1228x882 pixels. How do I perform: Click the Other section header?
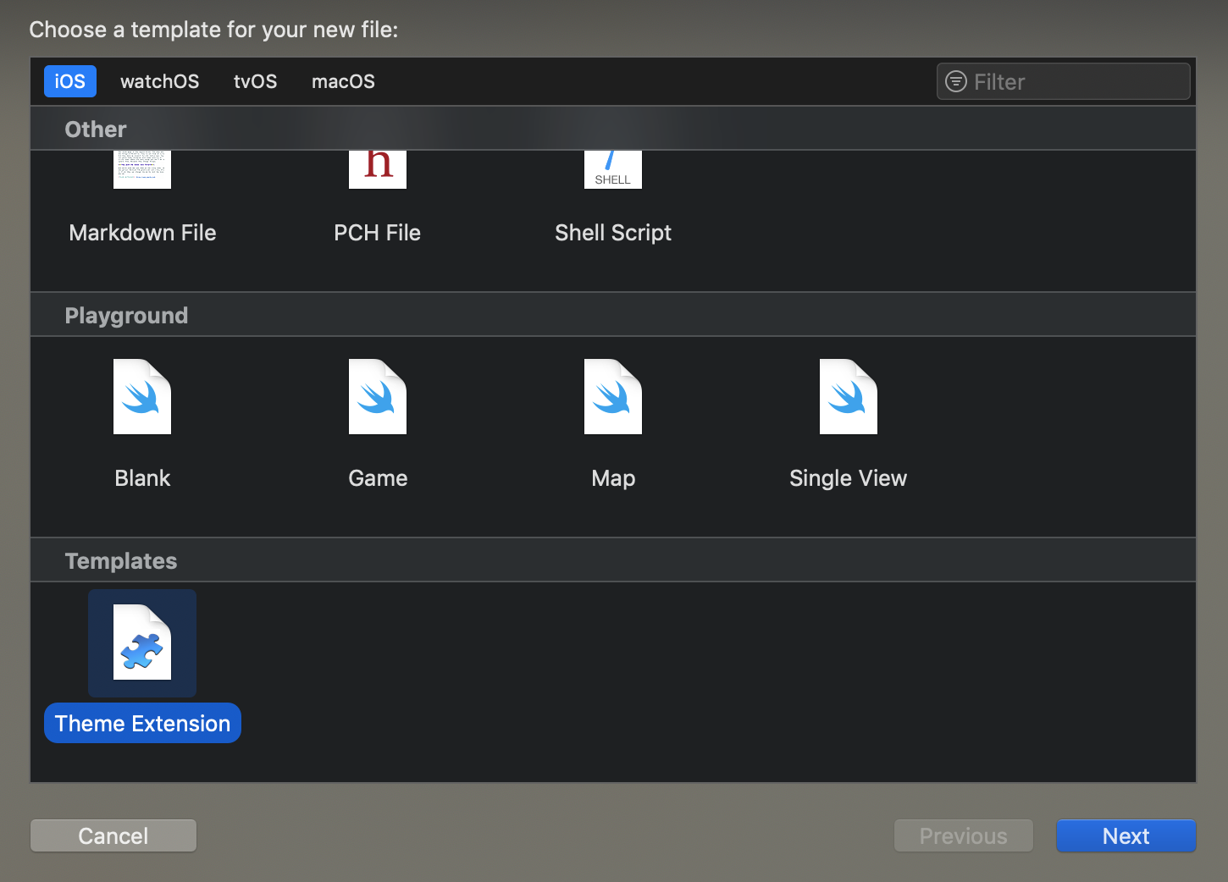coord(613,129)
